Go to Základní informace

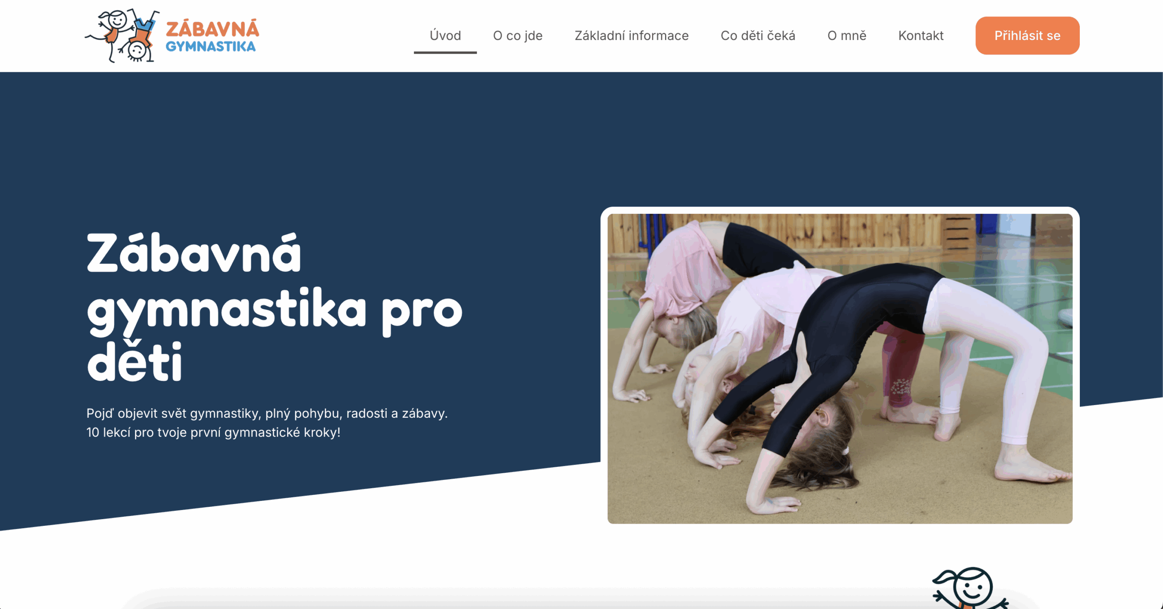click(x=631, y=35)
